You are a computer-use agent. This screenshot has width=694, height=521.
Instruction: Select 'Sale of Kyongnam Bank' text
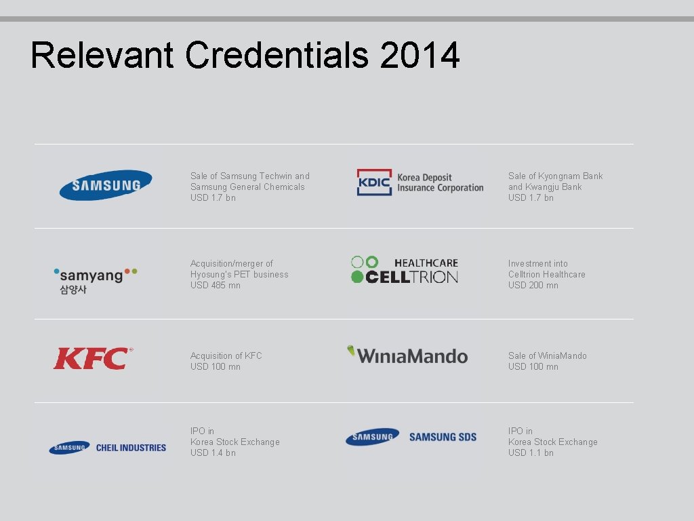click(x=556, y=176)
